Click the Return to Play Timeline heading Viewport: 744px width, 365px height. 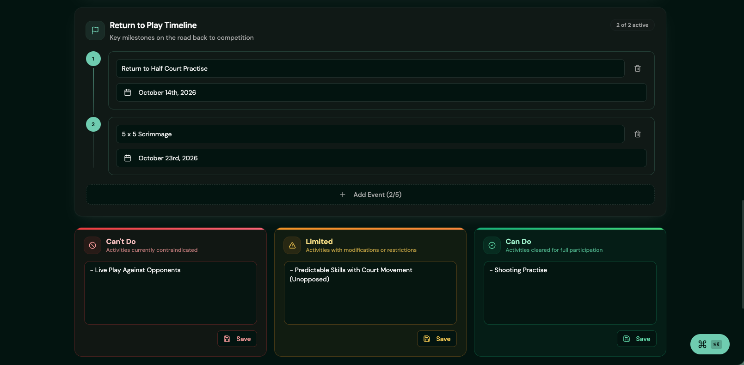tap(153, 25)
